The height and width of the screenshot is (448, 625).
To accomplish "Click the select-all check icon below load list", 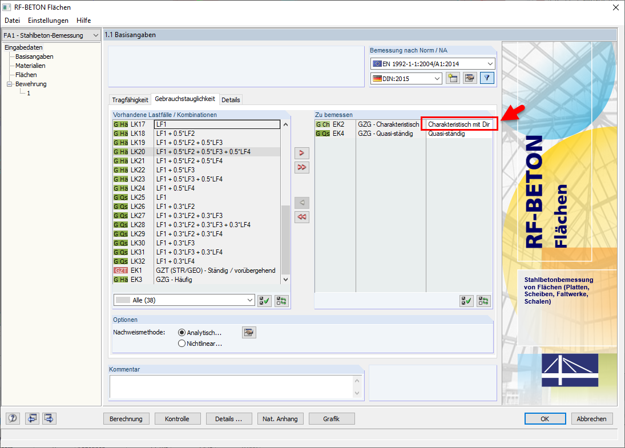I will pos(264,300).
